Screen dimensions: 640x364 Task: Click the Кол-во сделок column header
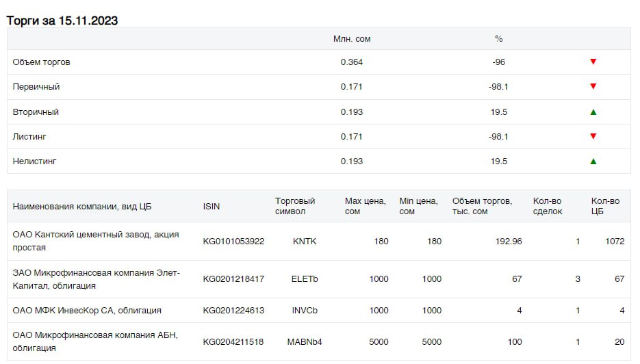pos(548,206)
